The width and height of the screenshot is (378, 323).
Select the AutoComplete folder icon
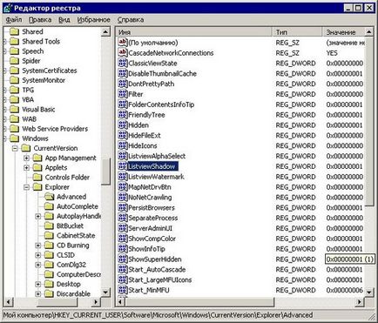click(x=49, y=206)
